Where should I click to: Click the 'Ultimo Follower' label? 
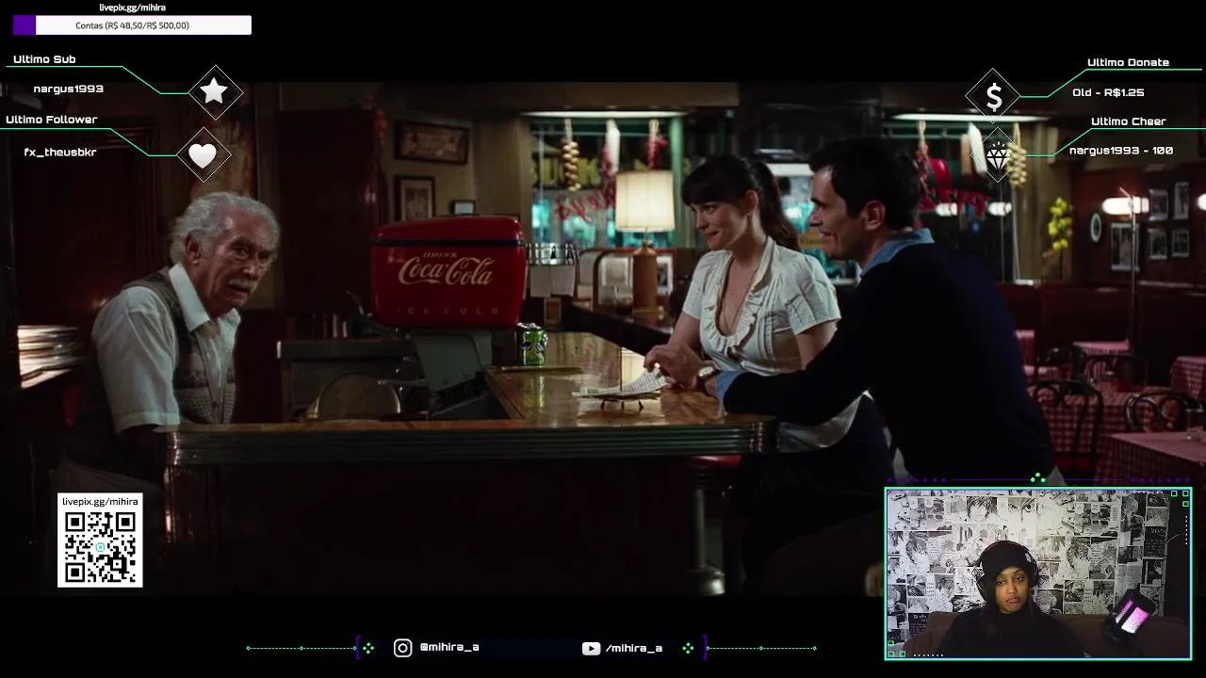[52, 120]
